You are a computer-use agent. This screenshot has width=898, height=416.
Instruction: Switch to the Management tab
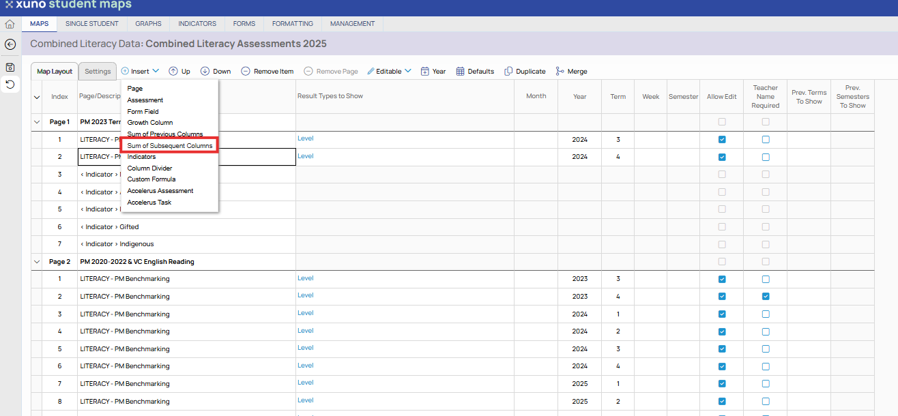click(x=353, y=24)
